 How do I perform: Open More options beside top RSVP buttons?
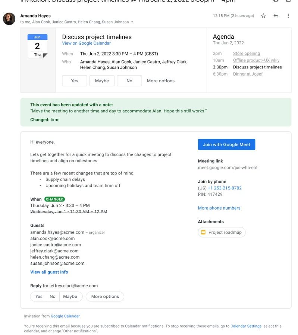[x=160, y=81]
